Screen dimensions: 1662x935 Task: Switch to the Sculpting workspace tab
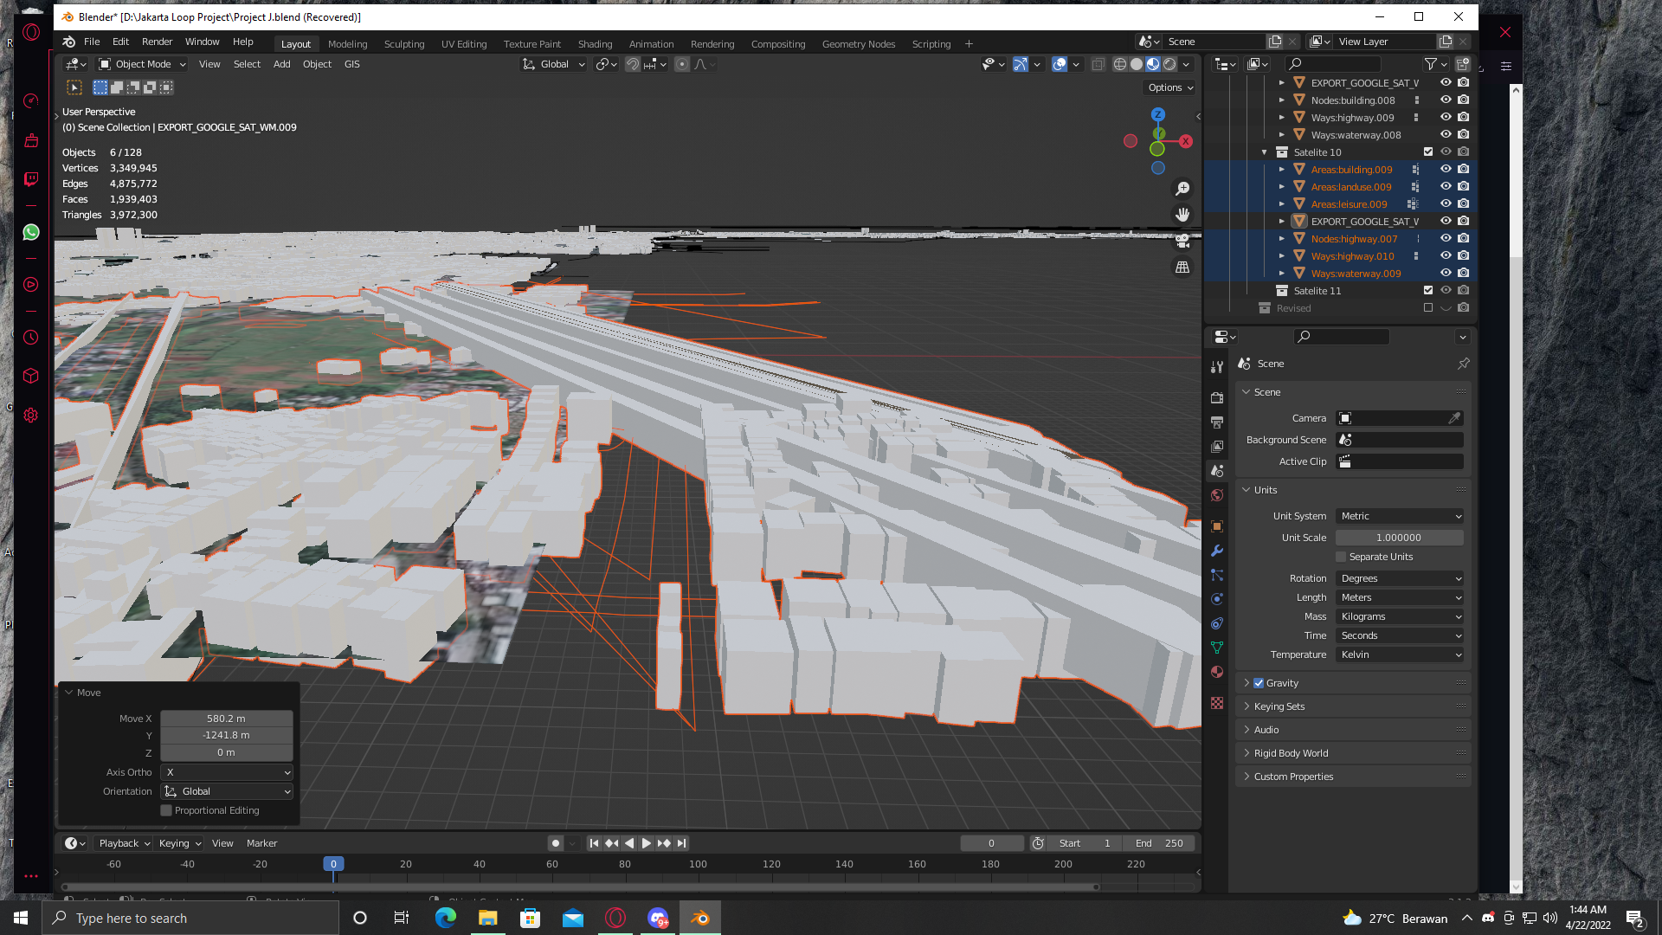point(404,44)
